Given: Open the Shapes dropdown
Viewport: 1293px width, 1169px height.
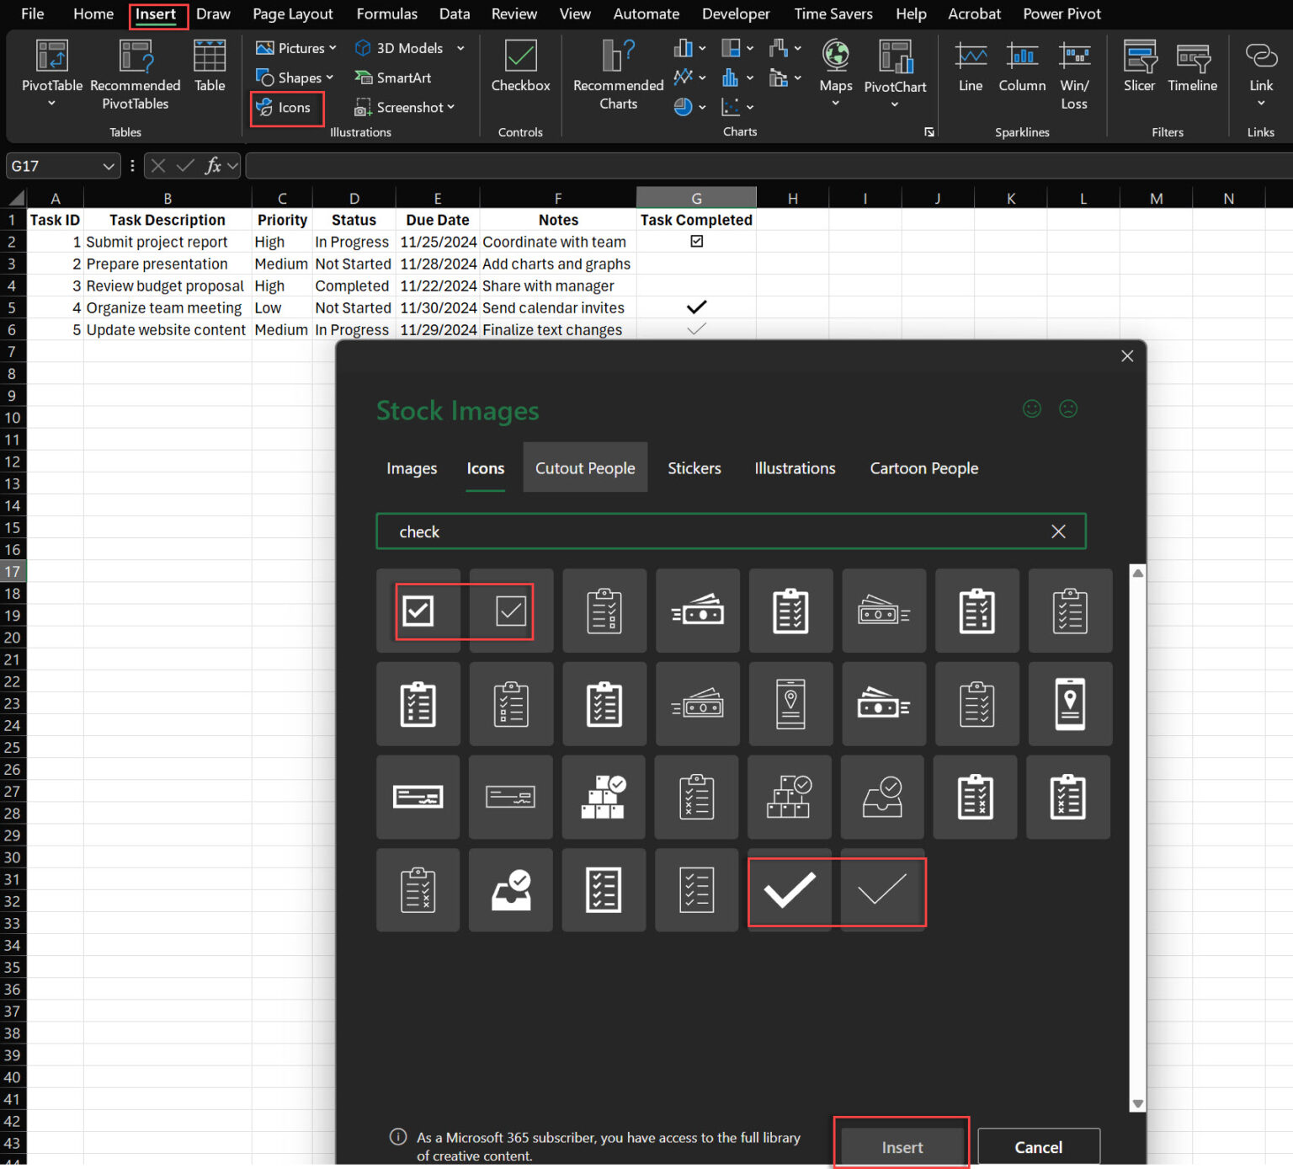Looking at the screenshot, I should 328,77.
